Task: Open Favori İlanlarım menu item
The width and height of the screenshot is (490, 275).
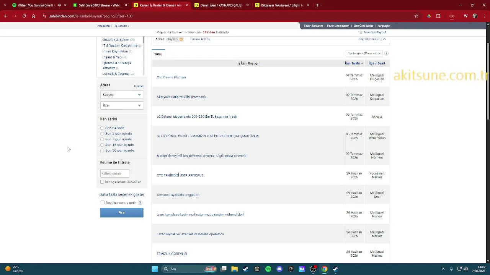Action: coord(313,26)
